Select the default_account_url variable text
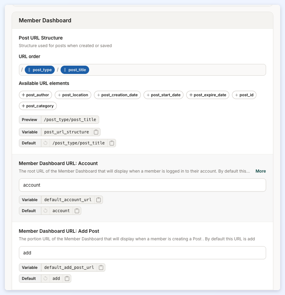This screenshot has height=295, width=285. pos(68,200)
